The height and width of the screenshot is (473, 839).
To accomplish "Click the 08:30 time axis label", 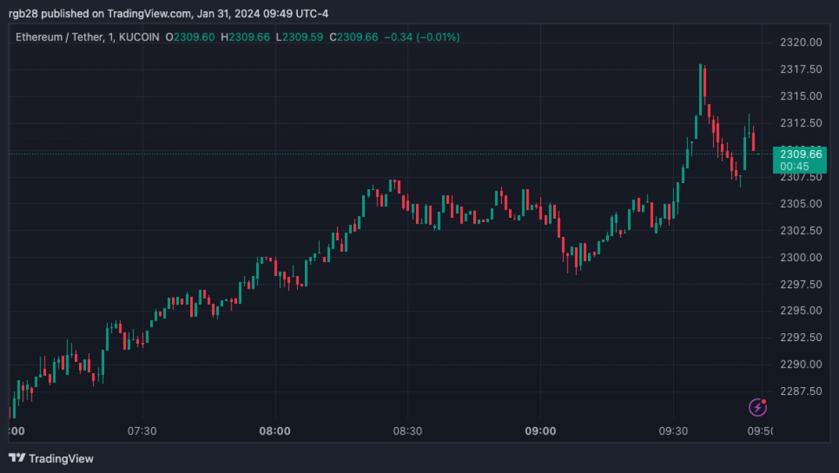I will coord(408,431).
